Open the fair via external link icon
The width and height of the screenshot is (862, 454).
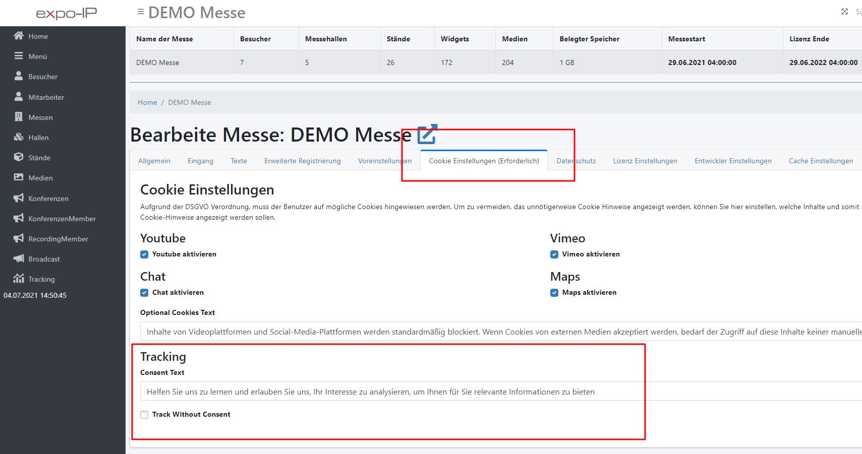coord(427,135)
